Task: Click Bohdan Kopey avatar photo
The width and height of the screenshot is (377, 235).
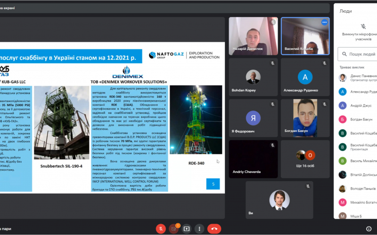Action: tap(253, 77)
